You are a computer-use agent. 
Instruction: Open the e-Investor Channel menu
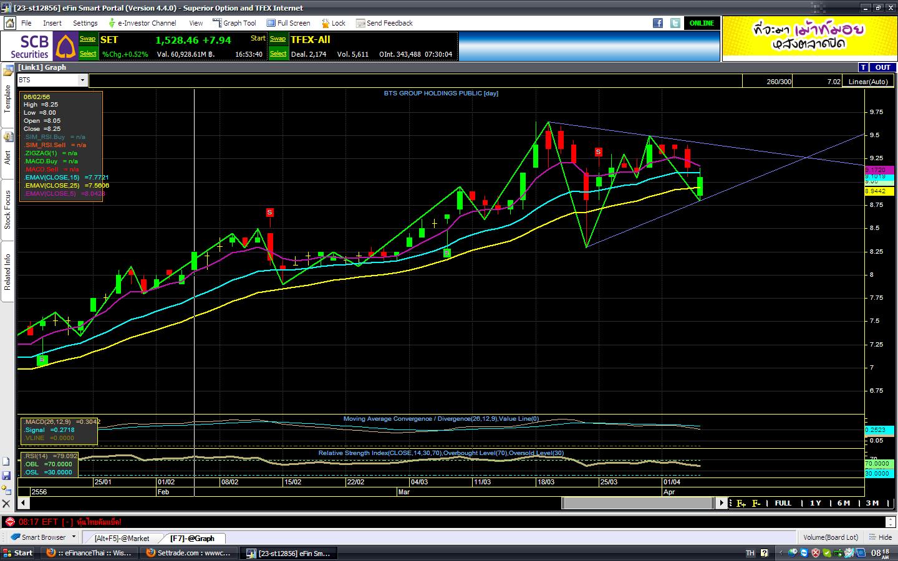tap(142, 23)
